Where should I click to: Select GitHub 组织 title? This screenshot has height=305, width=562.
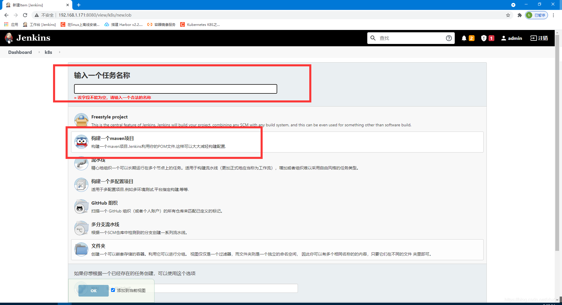(x=104, y=203)
